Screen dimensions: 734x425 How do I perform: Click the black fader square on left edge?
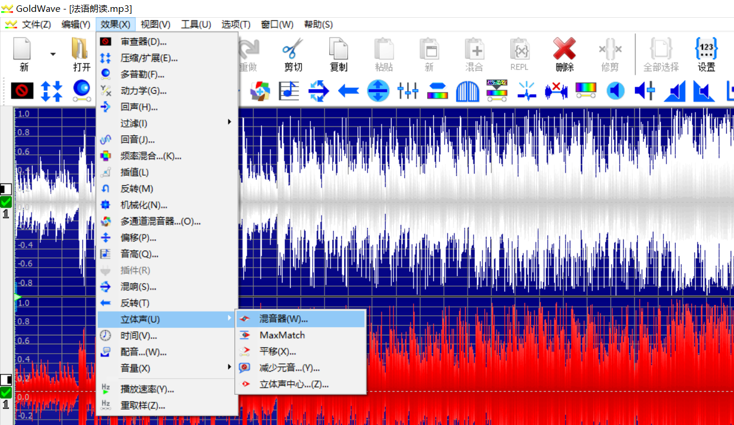(x=5, y=189)
